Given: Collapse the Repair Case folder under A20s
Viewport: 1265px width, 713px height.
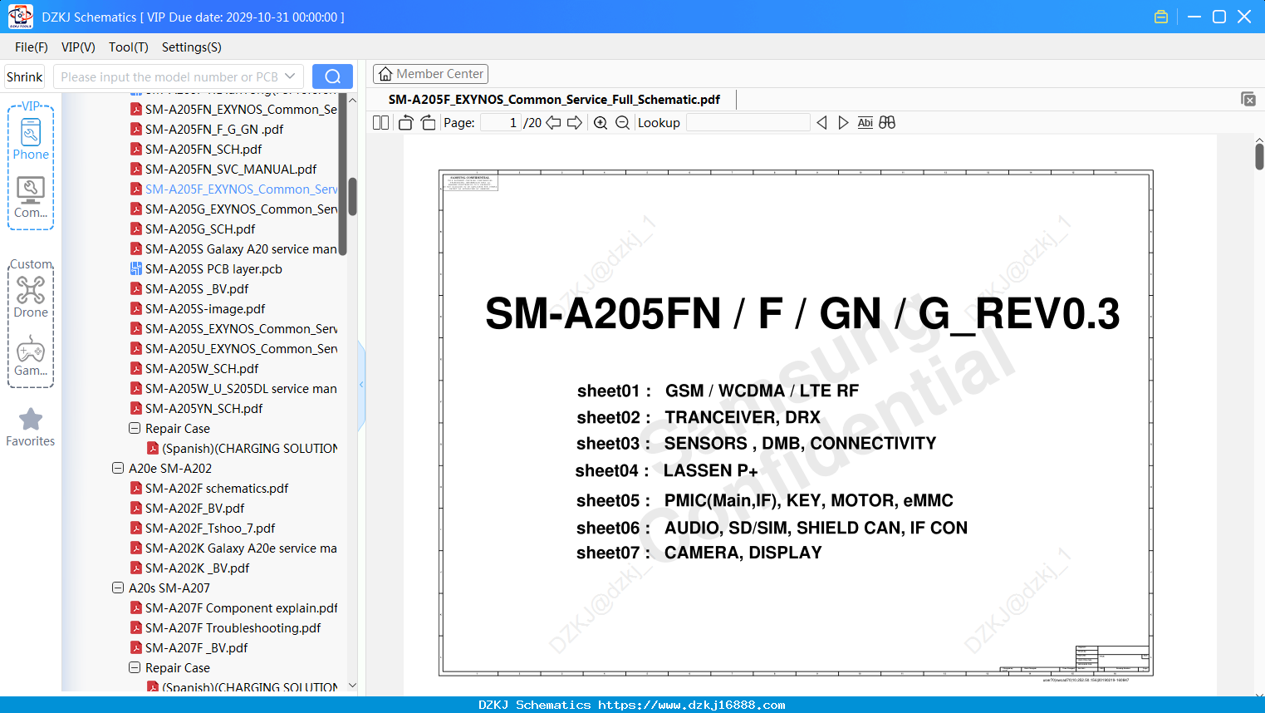Looking at the screenshot, I should coord(135,668).
